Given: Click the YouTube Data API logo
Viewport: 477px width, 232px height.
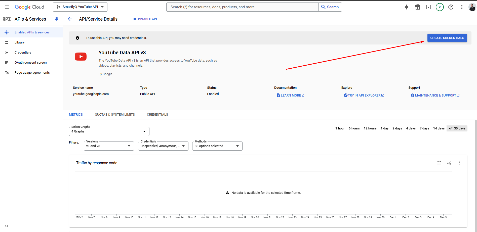Looking at the screenshot, I should click(x=81, y=57).
